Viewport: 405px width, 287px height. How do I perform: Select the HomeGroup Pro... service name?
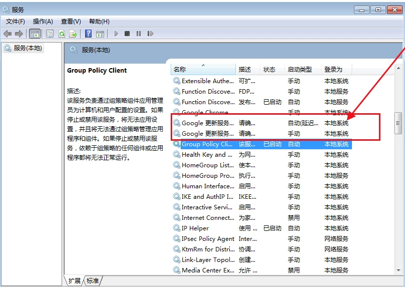[208, 176]
